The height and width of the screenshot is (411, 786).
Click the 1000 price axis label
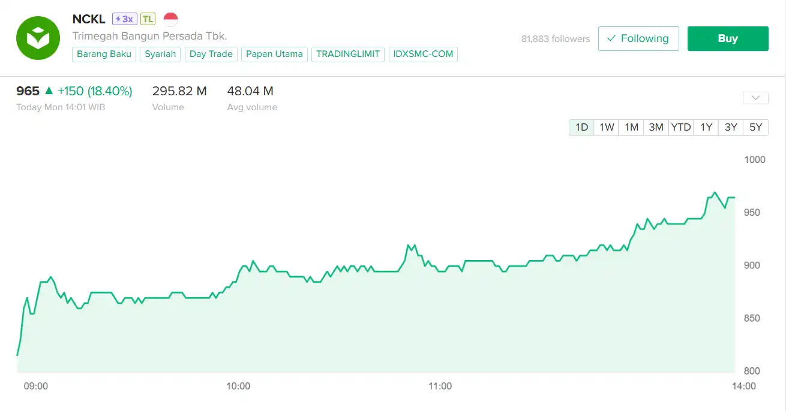pos(755,159)
